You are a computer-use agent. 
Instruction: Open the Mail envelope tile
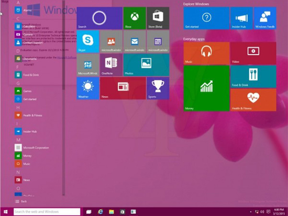click(x=135, y=41)
